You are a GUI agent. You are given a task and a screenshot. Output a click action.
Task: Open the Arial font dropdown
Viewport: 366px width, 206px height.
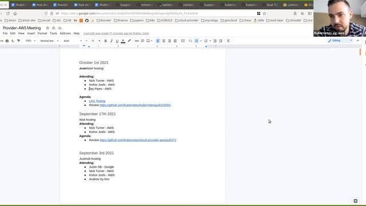(73, 41)
